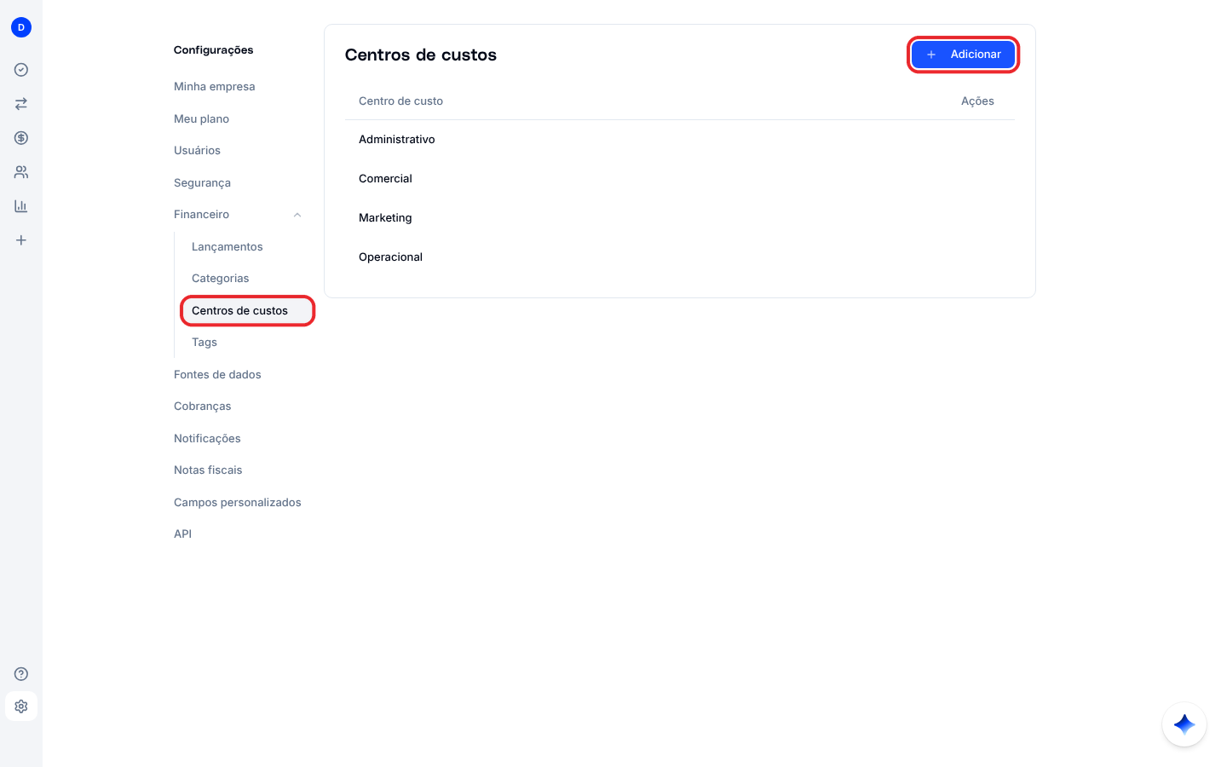The width and height of the screenshot is (1227, 767).
Task: Open the dollar sign finance icon
Action: click(x=21, y=138)
